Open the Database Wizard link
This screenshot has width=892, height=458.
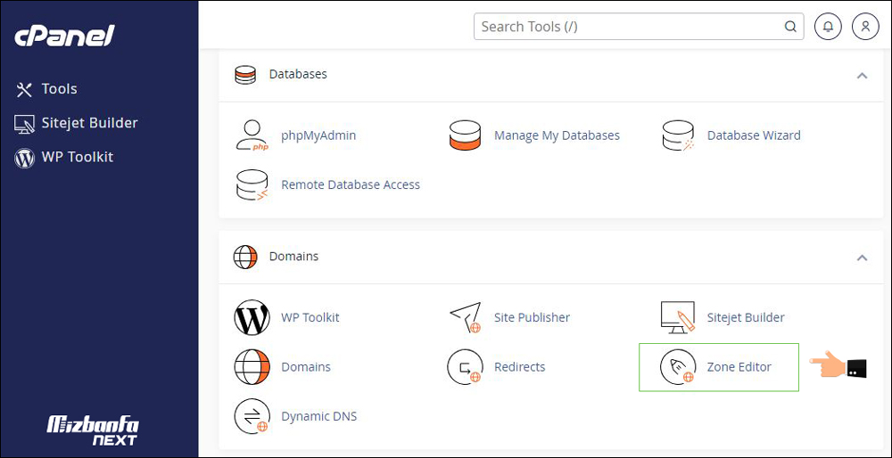pyautogui.click(x=754, y=135)
